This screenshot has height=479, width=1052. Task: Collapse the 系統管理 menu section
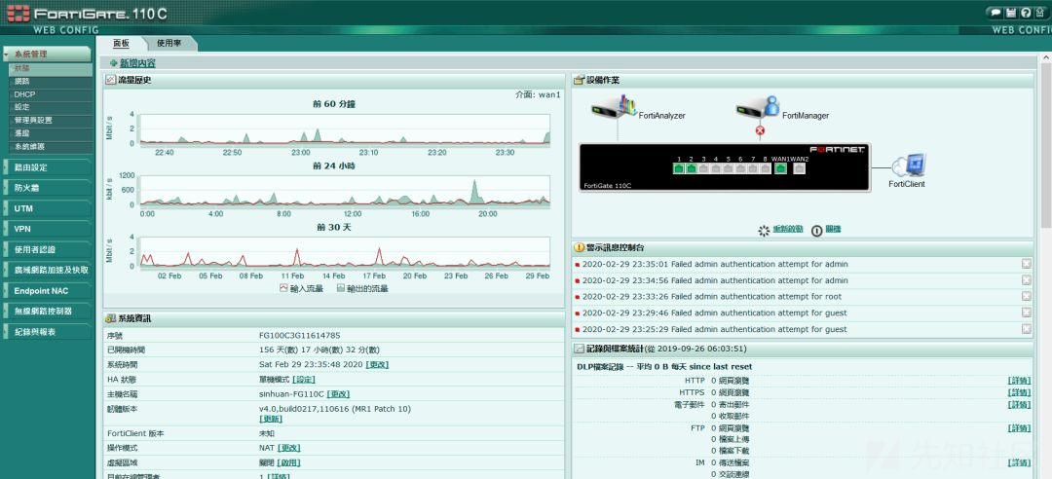(47, 55)
